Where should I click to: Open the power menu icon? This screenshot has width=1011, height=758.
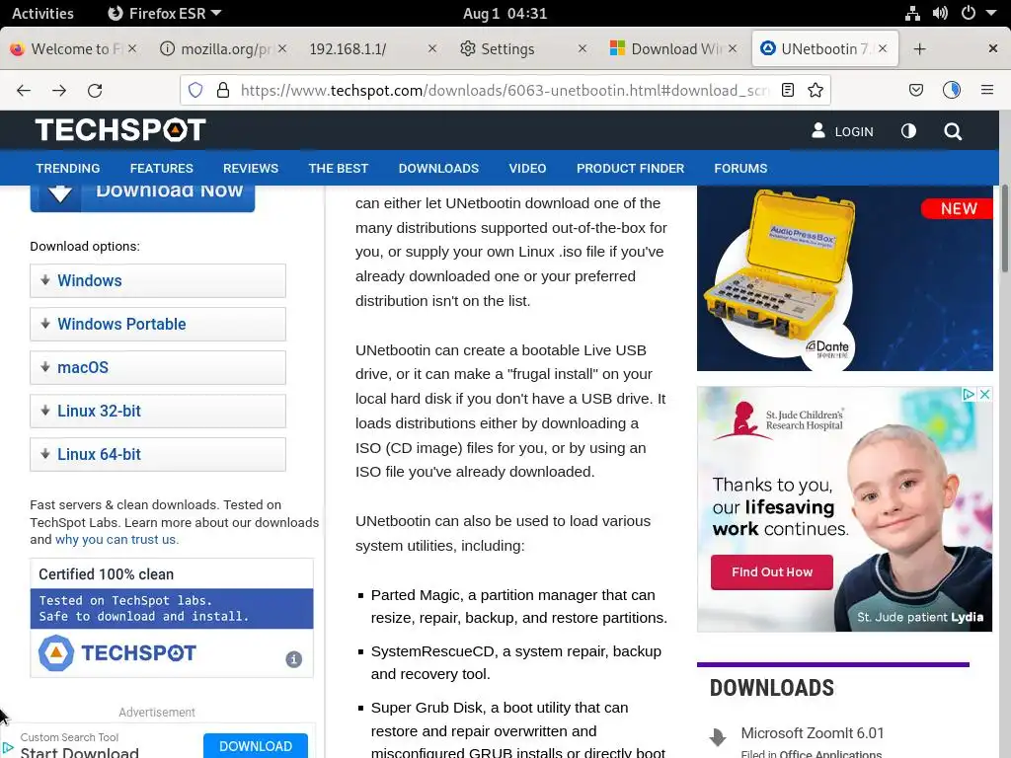[969, 13]
